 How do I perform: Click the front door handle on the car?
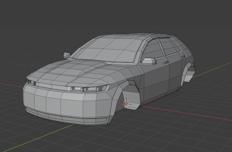(165, 63)
